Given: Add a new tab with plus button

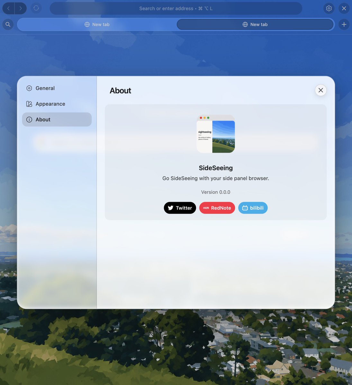Looking at the screenshot, I should tap(344, 24).
